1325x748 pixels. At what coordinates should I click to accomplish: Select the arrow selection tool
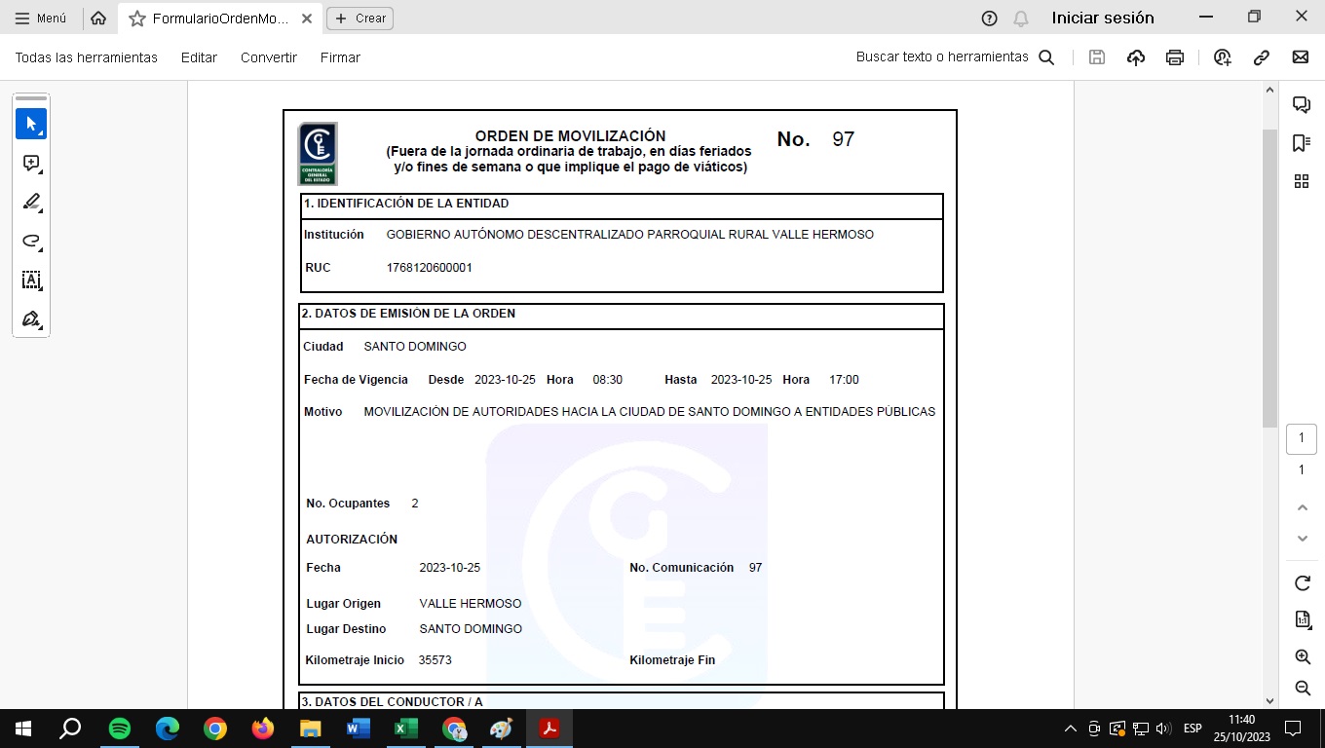[x=31, y=125]
